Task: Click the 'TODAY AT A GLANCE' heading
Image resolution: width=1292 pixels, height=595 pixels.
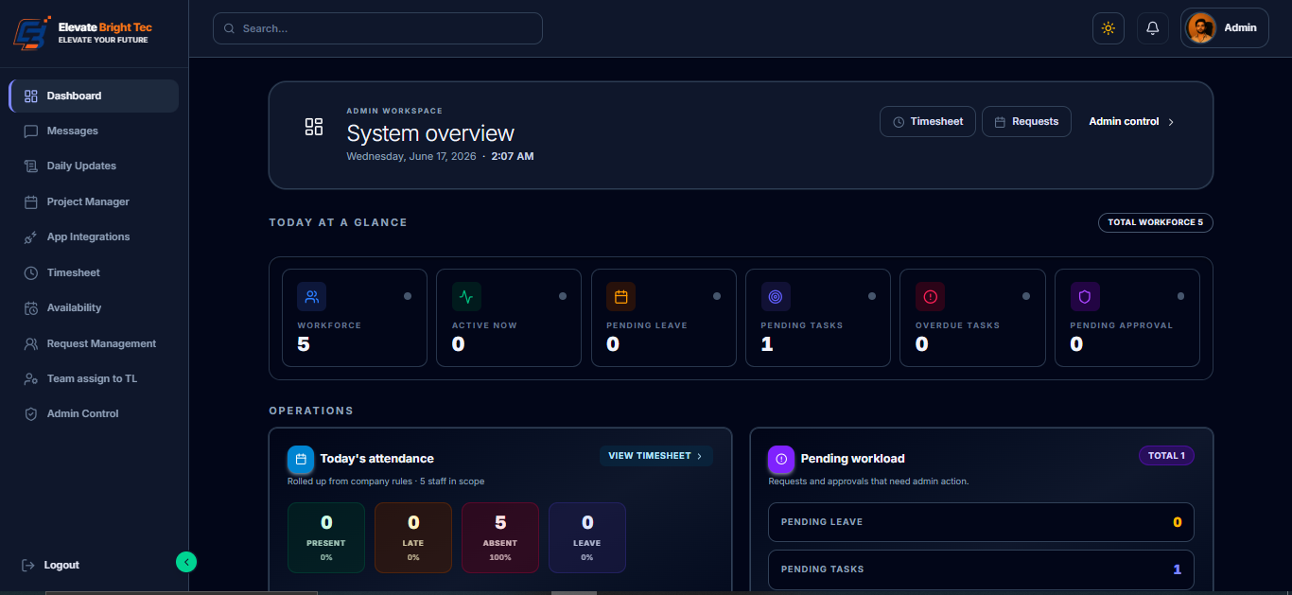Action: 338,222
